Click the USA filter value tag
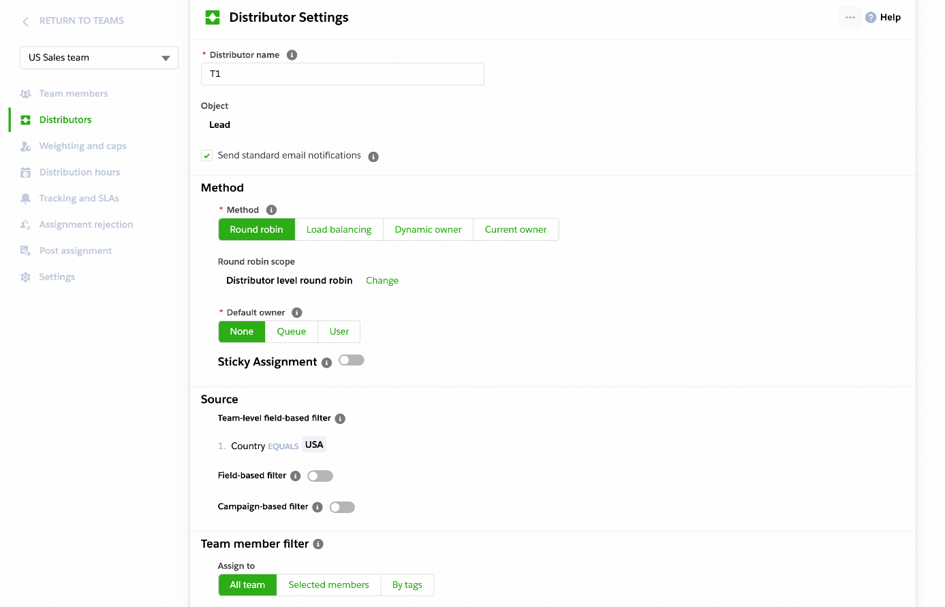This screenshot has width=945, height=607. [314, 445]
